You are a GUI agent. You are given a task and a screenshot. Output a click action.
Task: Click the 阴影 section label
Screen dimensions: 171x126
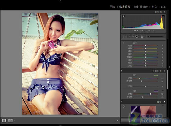tap(135, 91)
